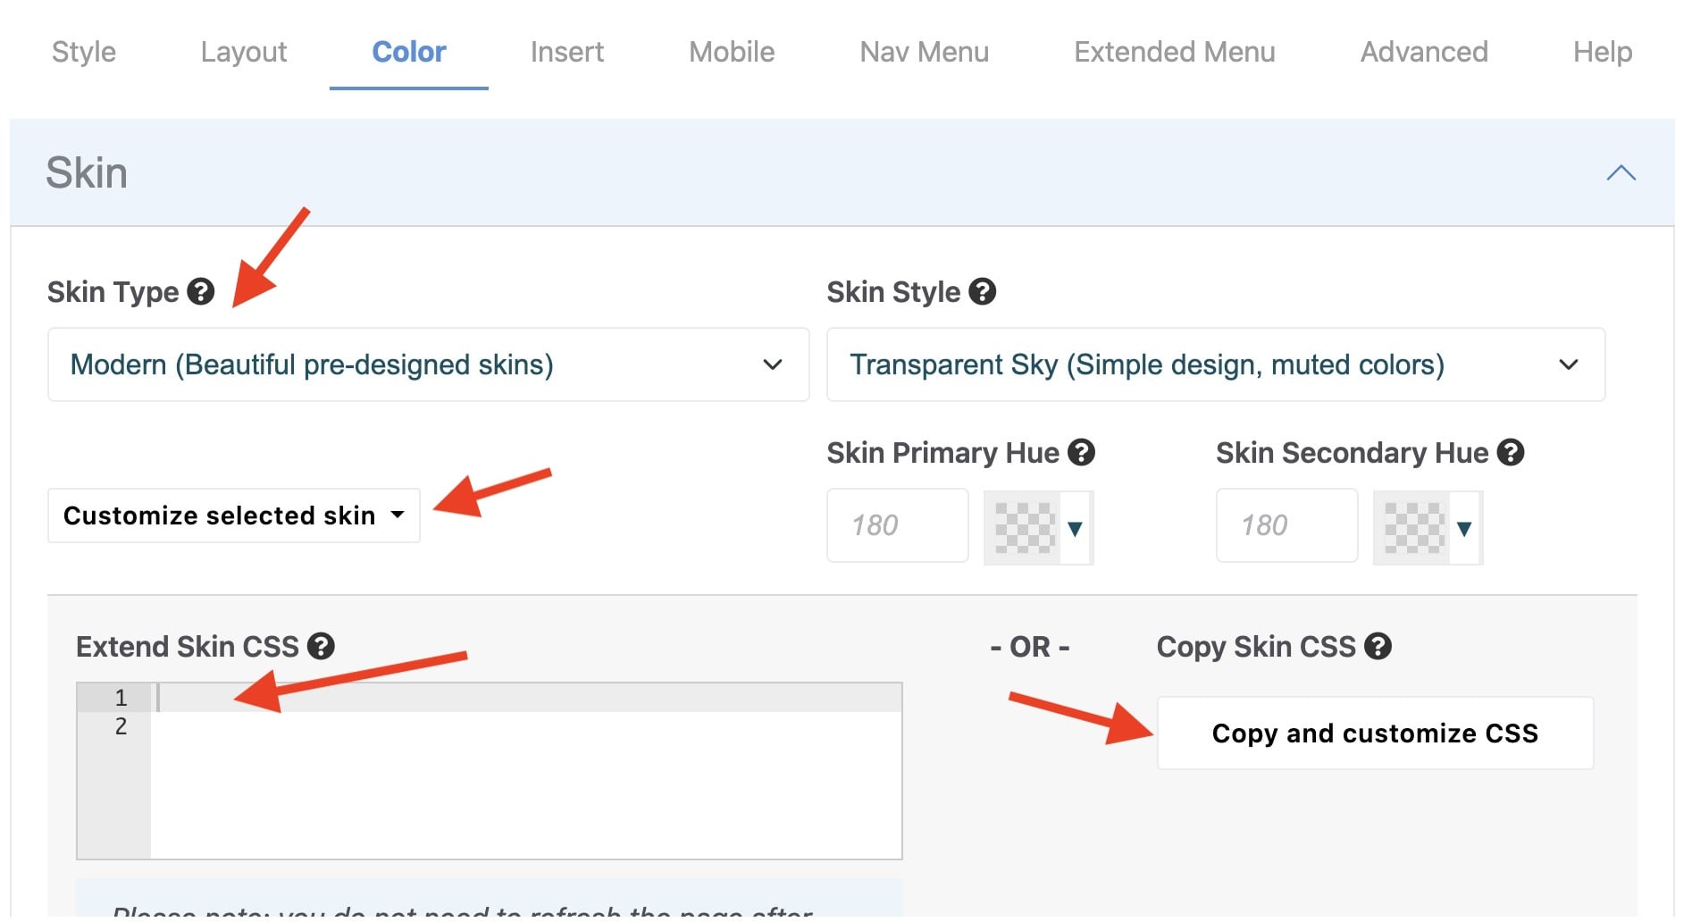Click the Extend Skin CSS help icon
The width and height of the screenshot is (1692, 922).
321,646
